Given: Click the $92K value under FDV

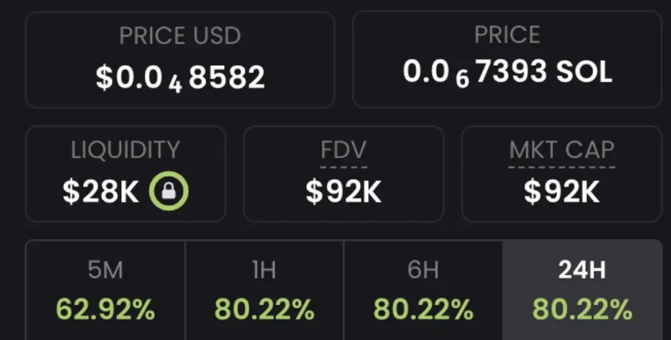Looking at the screenshot, I should point(344,192).
